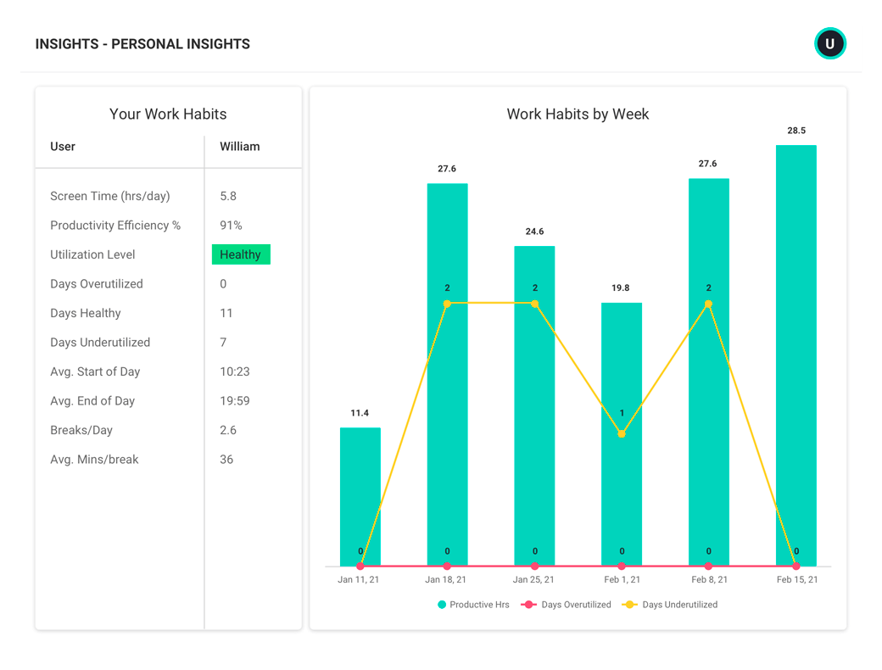
Task: Click overutilized point on Feb 8, 21
Action: [x=709, y=566]
